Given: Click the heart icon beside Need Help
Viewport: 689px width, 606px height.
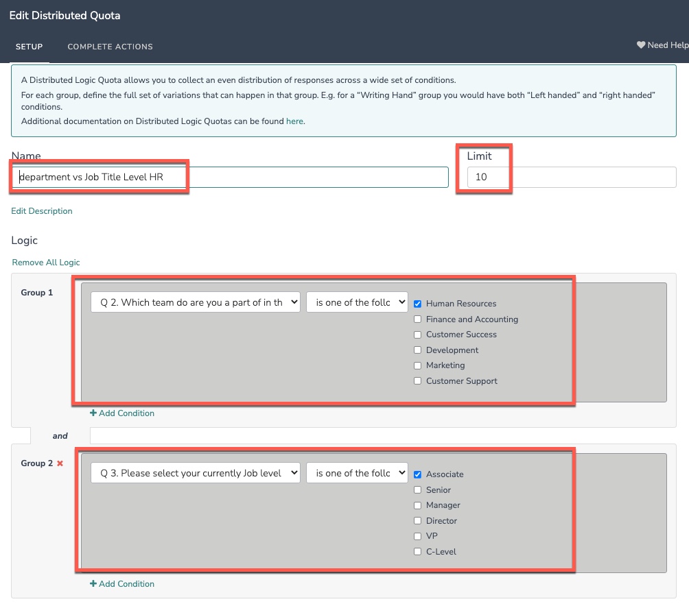Looking at the screenshot, I should [640, 45].
